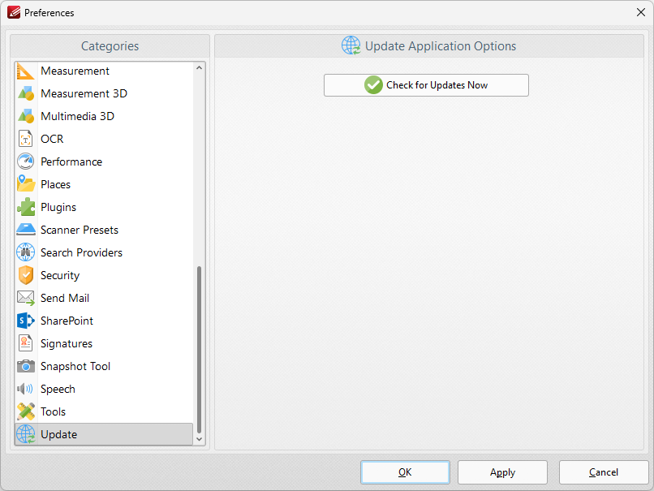Image resolution: width=654 pixels, height=491 pixels.
Task: Open the OCR preferences
Action: [x=104, y=139]
